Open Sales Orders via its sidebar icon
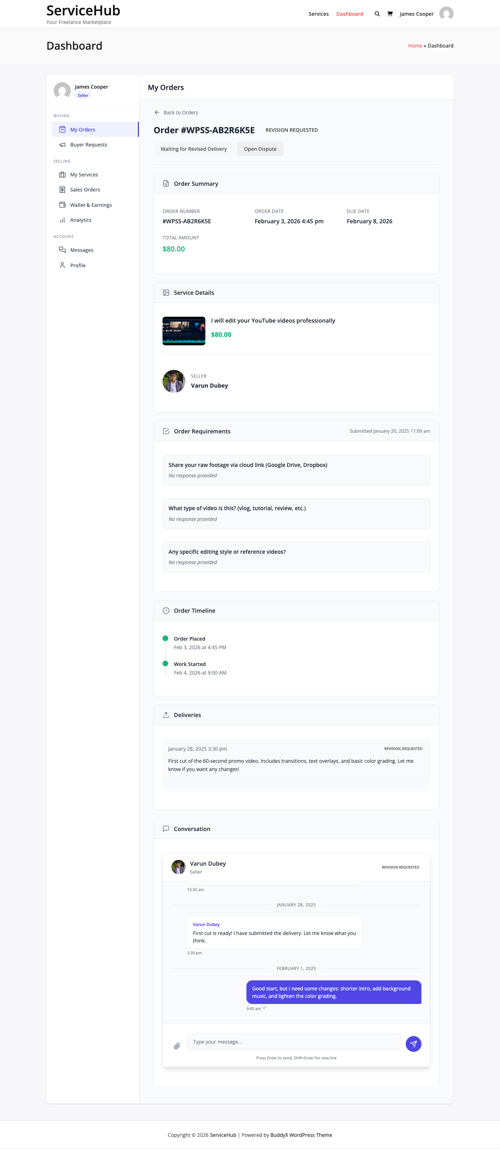 coord(62,190)
